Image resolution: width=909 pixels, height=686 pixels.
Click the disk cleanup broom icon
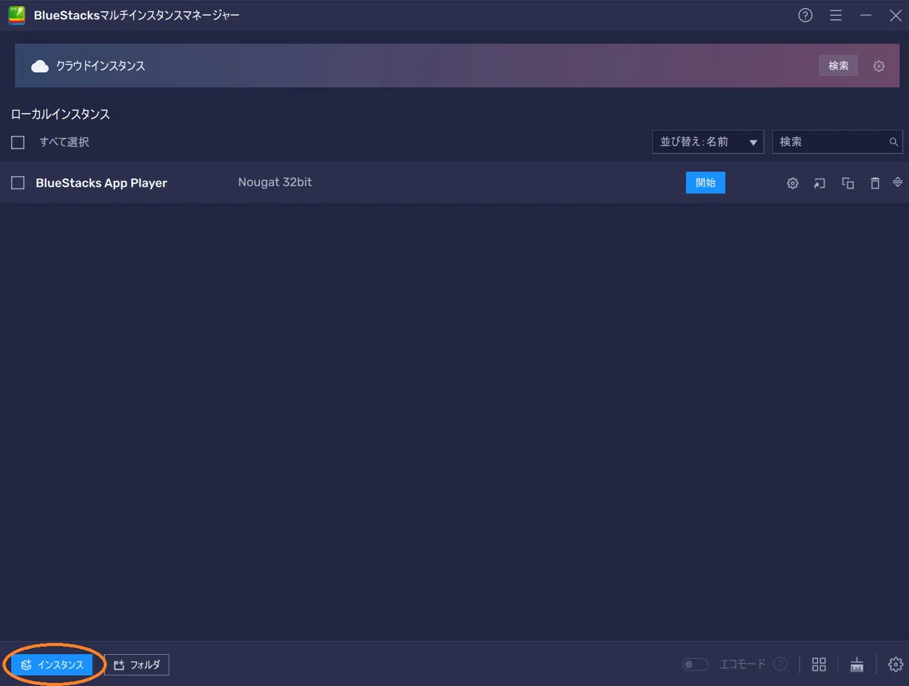[857, 664]
